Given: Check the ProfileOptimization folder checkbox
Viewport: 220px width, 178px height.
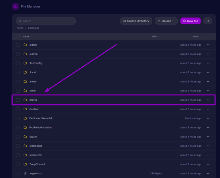Looking at the screenshot, I should click(x=18, y=128).
